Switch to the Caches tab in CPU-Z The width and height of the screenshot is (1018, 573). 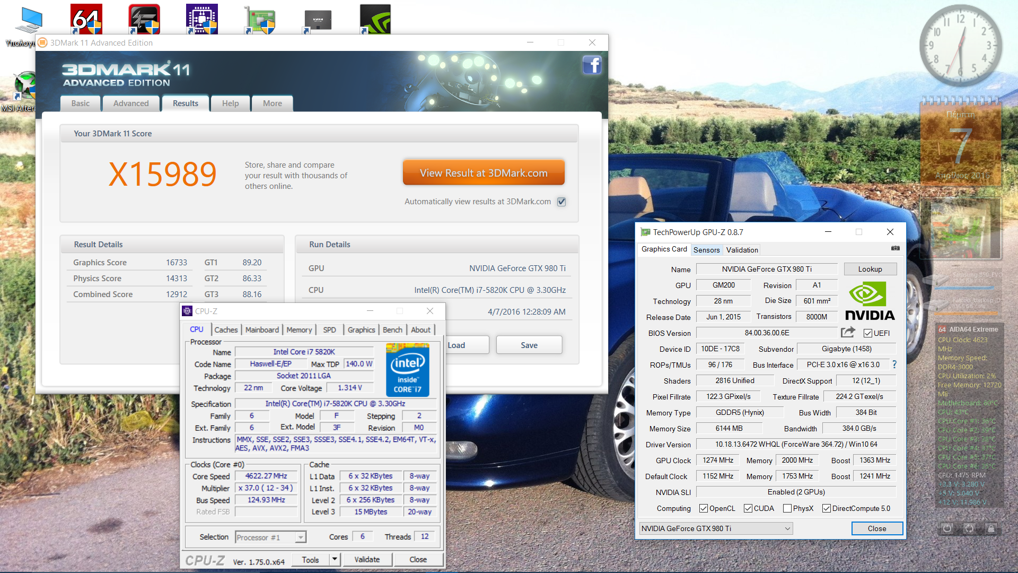(226, 329)
